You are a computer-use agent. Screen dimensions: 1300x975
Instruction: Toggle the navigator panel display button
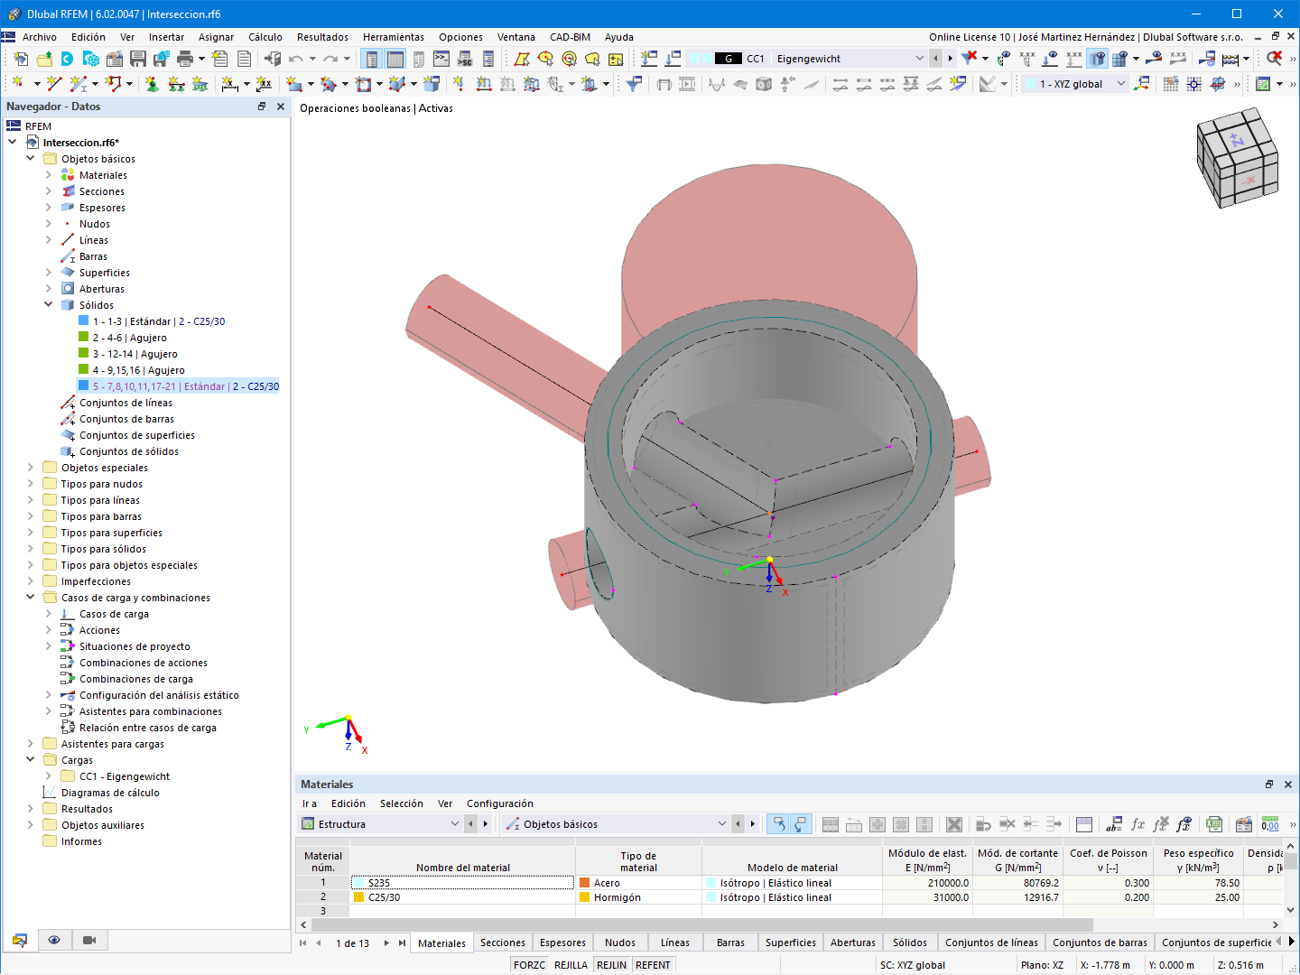tap(372, 59)
